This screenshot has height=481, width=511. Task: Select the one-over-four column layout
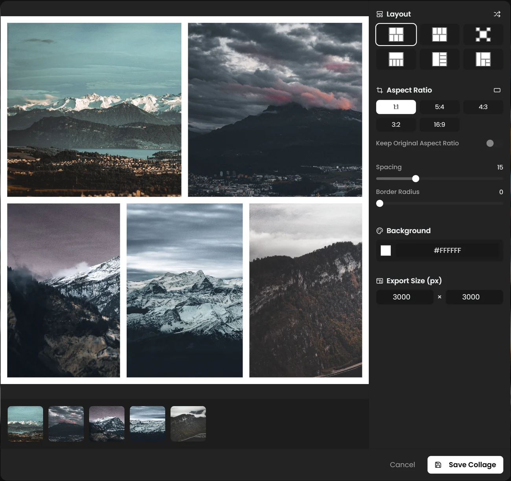click(x=396, y=59)
